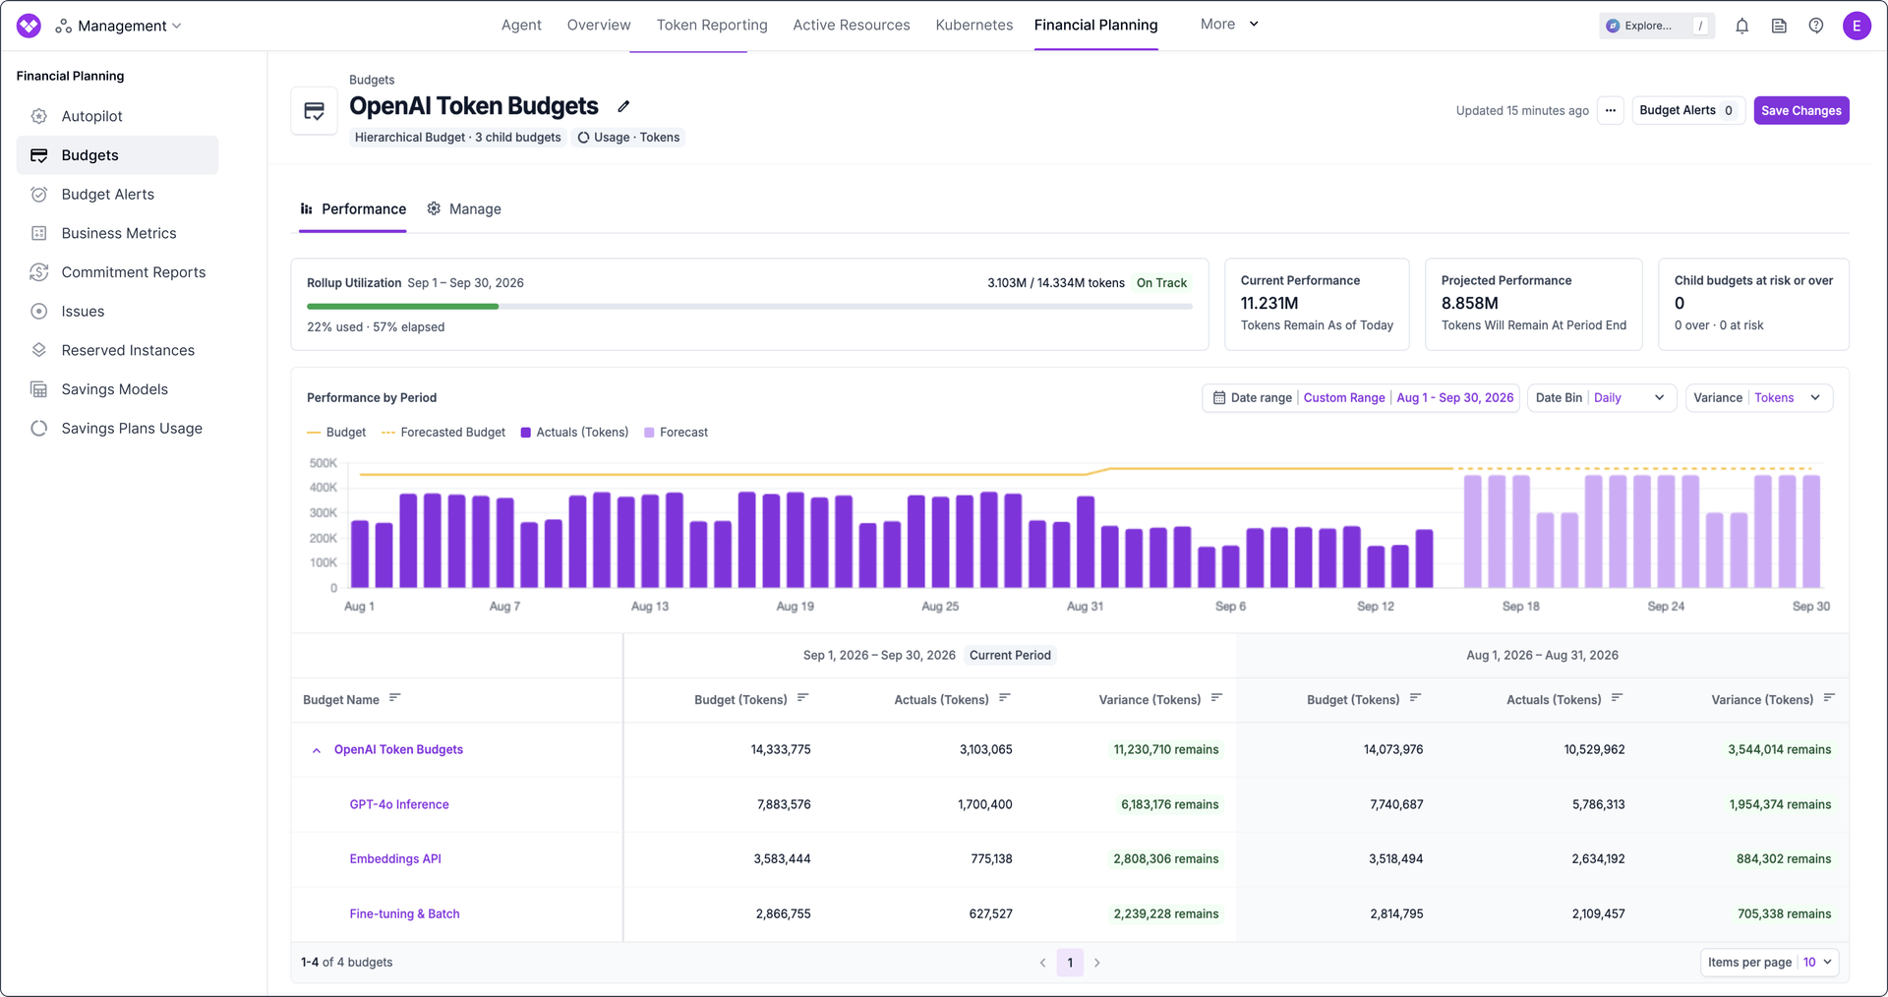Click the Budgets sidebar icon
Screen dimensions: 1888x997
point(39,155)
